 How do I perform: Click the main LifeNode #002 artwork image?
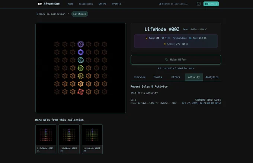click(81, 68)
